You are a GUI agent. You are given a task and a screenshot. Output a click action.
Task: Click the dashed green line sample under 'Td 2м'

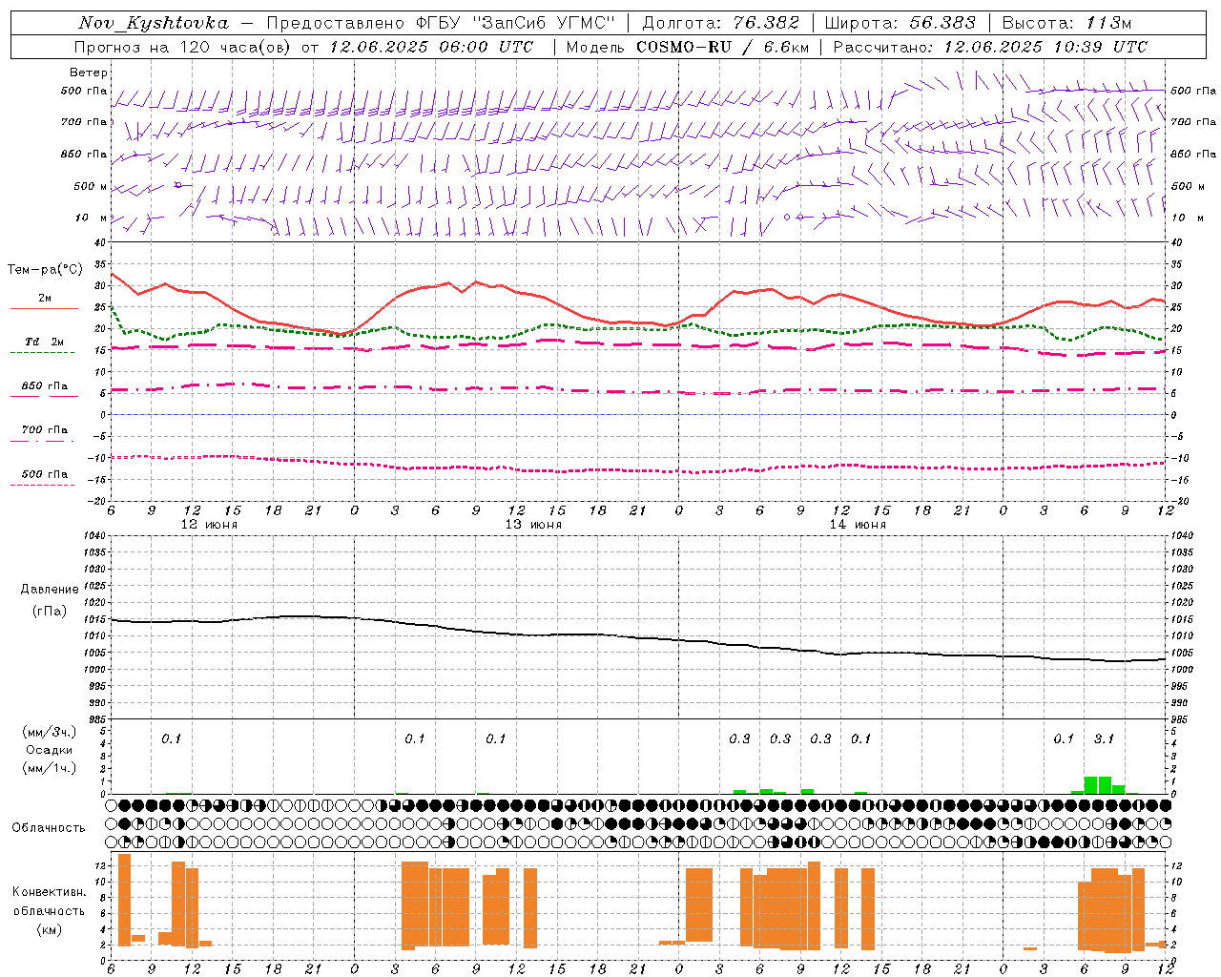point(43,352)
